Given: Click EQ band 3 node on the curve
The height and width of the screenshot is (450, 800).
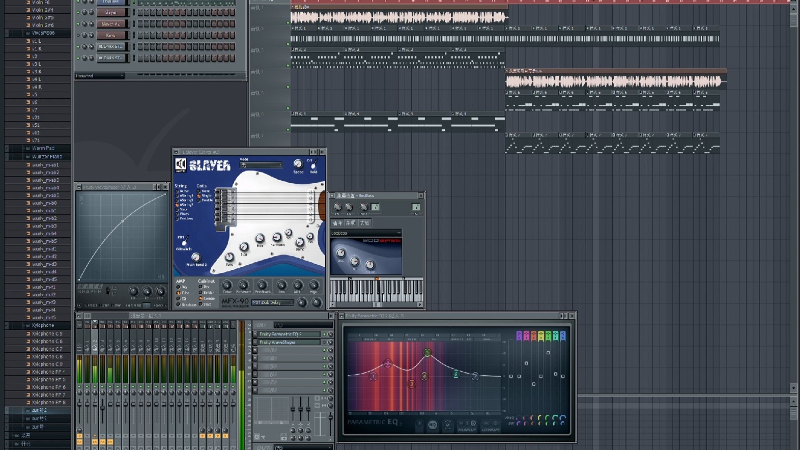Looking at the screenshot, I should (x=411, y=384).
